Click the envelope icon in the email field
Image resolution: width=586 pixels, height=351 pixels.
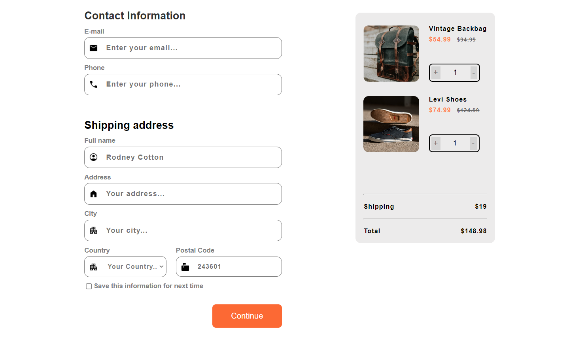93,48
